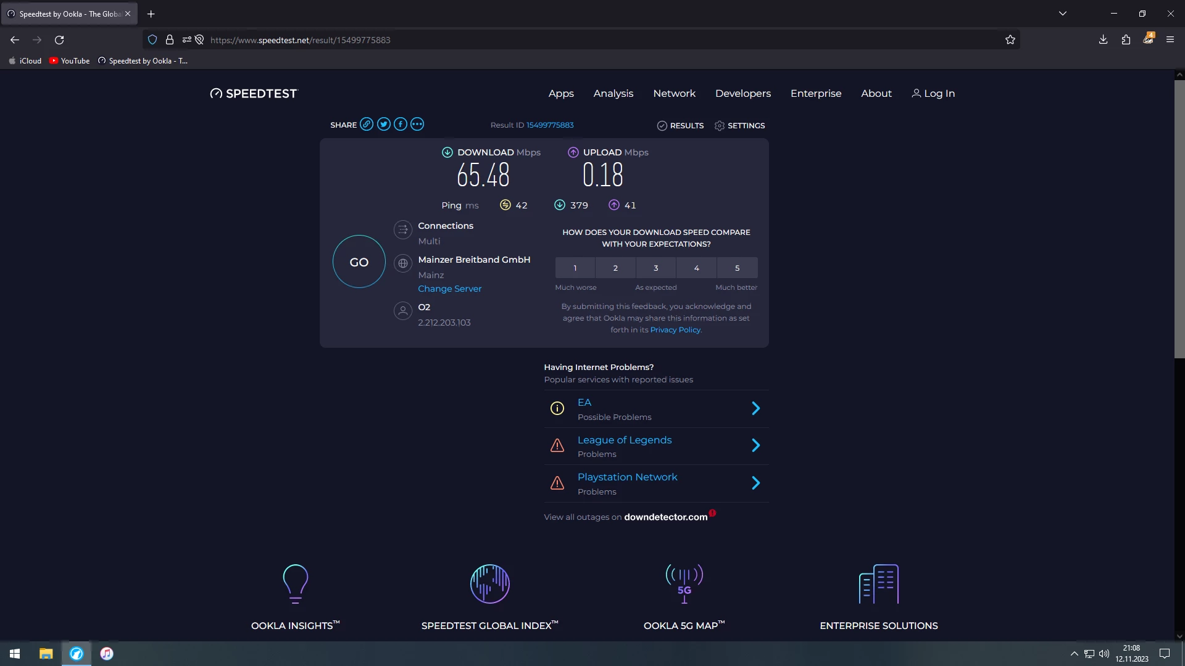Expand League of Legends problems chevron
Viewport: 1185px width, 666px height.
(755, 445)
